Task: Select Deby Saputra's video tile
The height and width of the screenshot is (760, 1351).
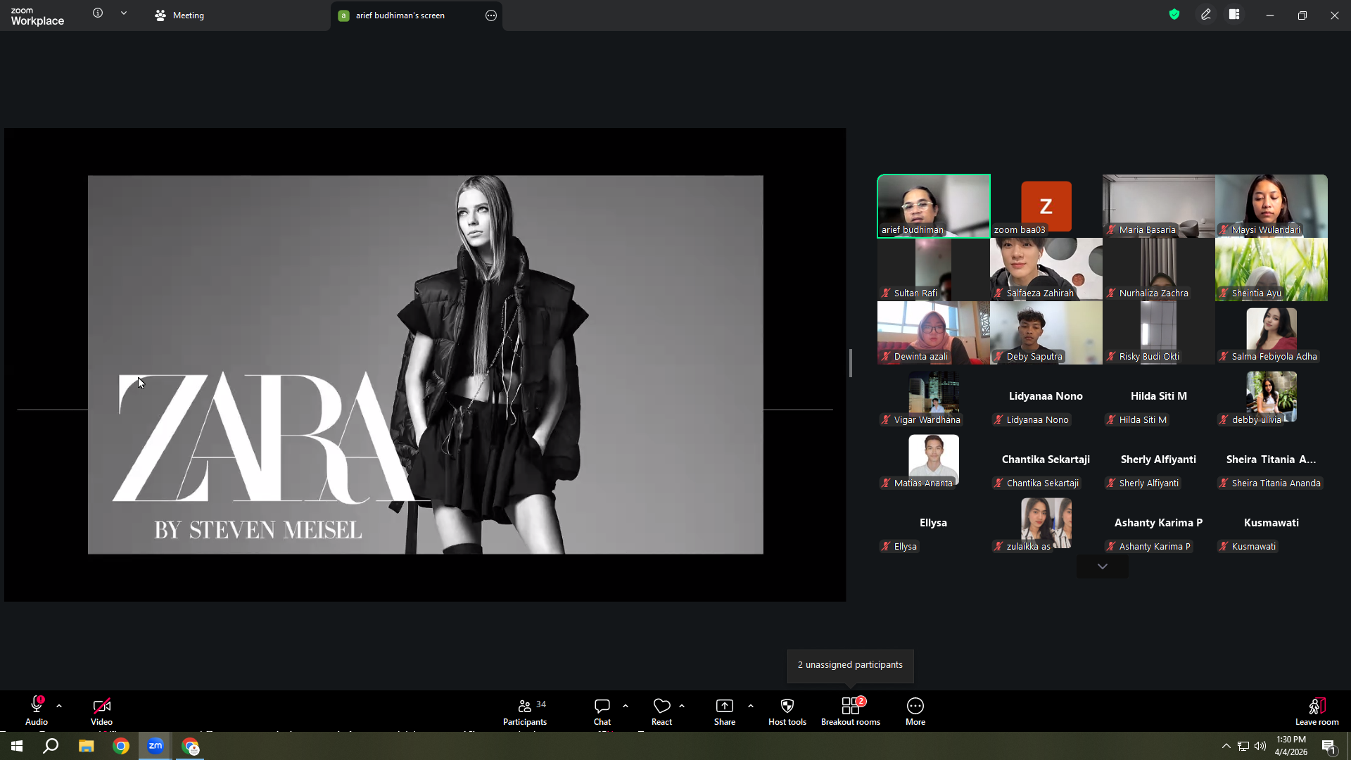Action: pos(1046,333)
